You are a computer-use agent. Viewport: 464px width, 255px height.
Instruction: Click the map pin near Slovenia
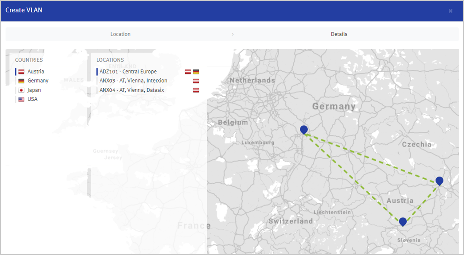coord(403,222)
